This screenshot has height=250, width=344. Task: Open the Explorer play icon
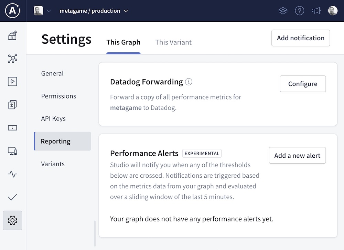[12, 82]
